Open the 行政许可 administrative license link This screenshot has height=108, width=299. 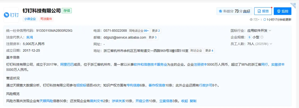click(x=205, y=85)
